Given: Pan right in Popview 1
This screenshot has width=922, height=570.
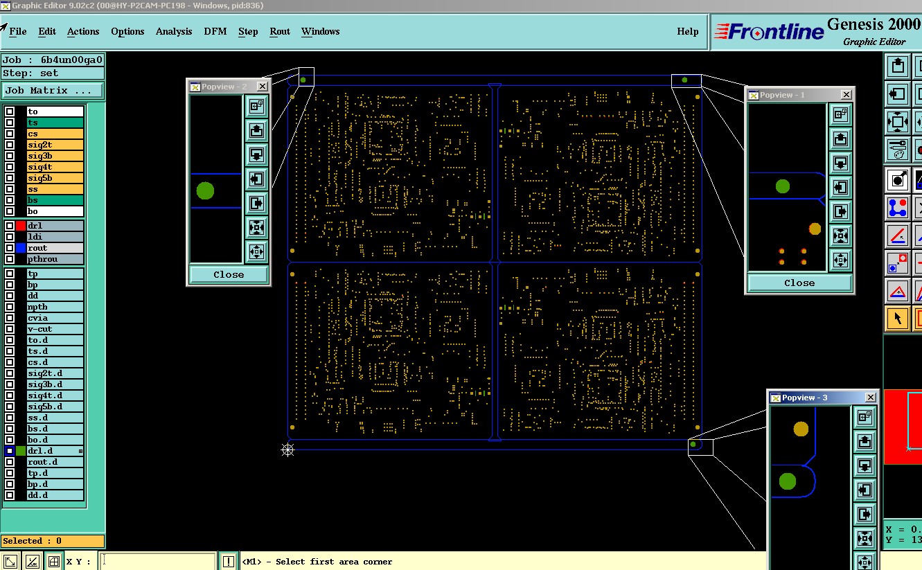Looking at the screenshot, I should tap(840, 212).
